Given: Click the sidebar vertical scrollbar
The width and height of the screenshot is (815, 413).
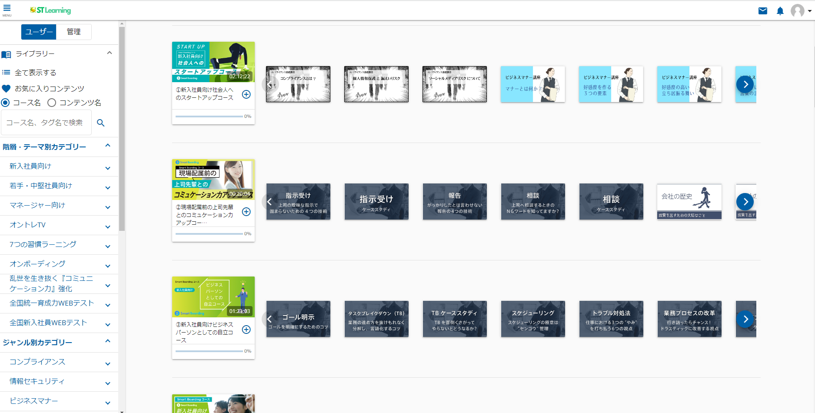Looking at the screenshot, I should [x=122, y=129].
